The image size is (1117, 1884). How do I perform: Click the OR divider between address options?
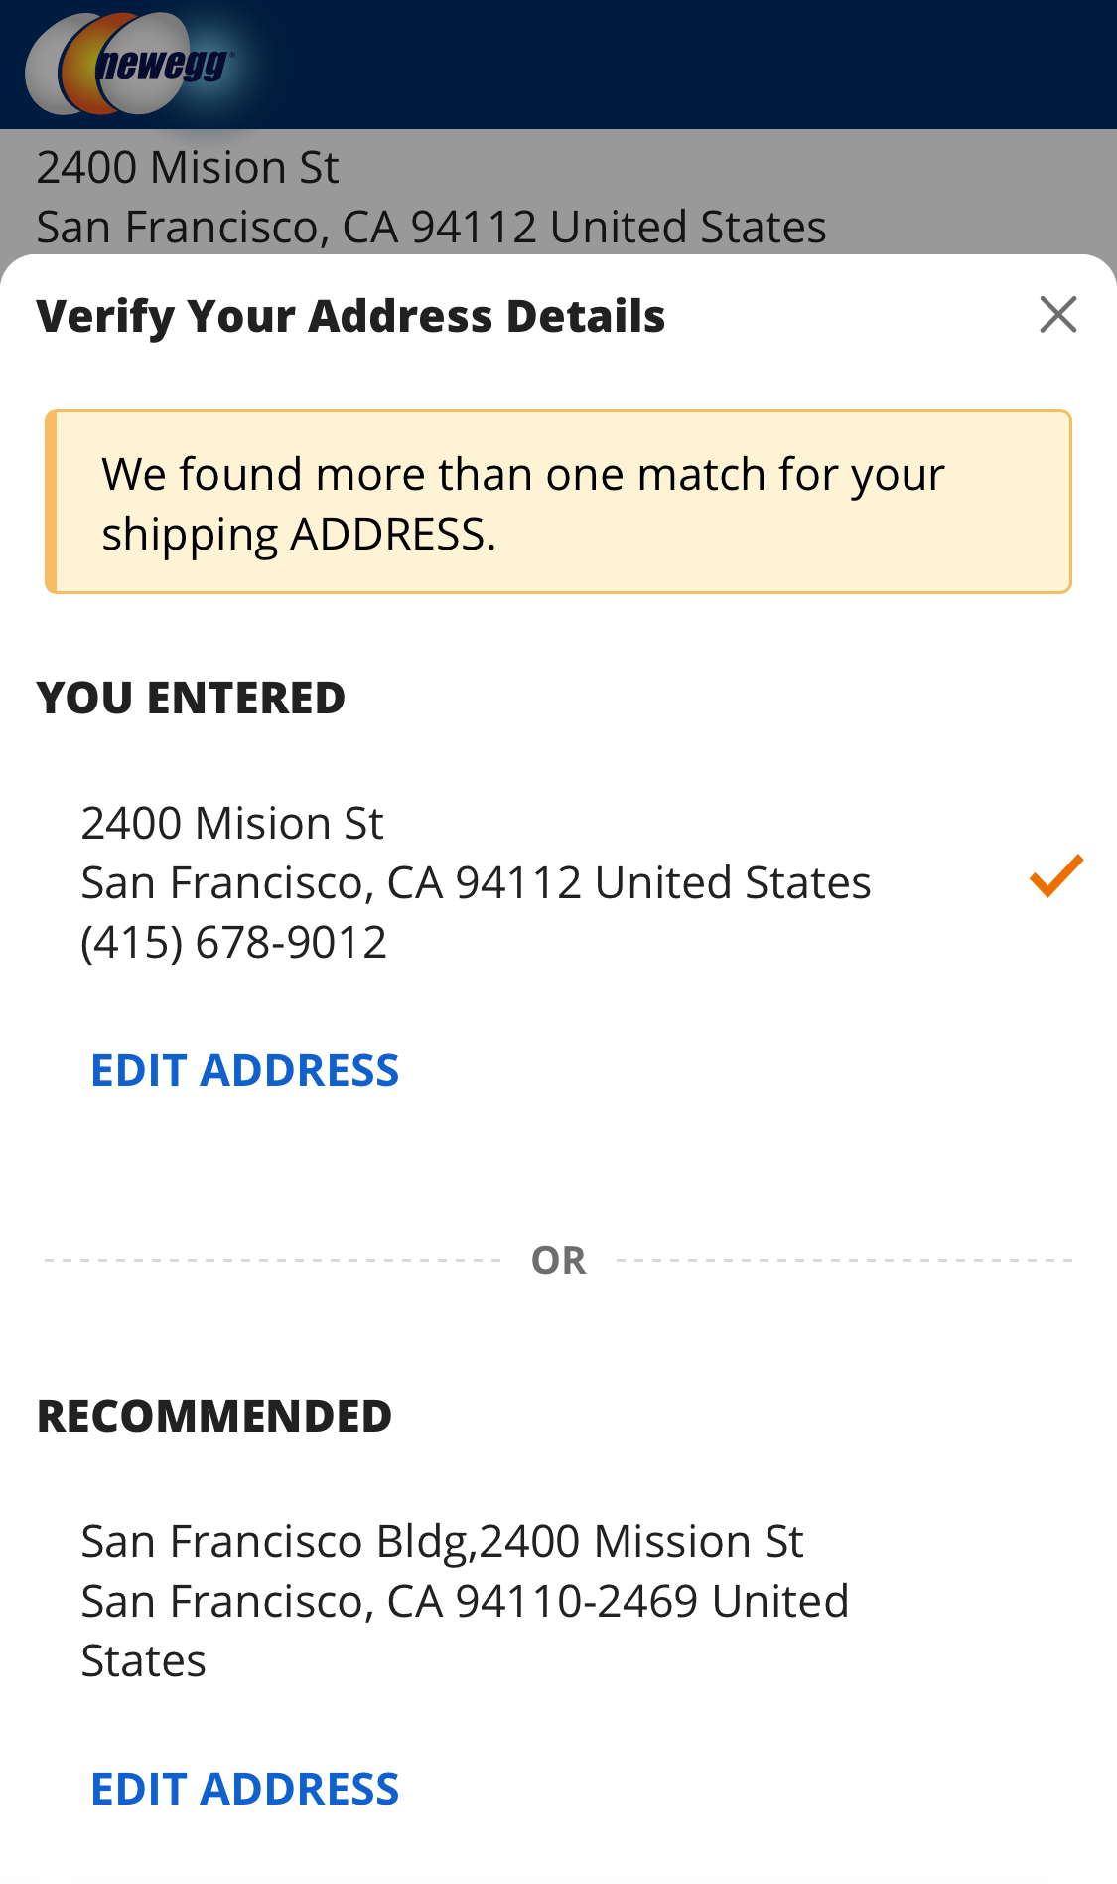[x=558, y=1259]
